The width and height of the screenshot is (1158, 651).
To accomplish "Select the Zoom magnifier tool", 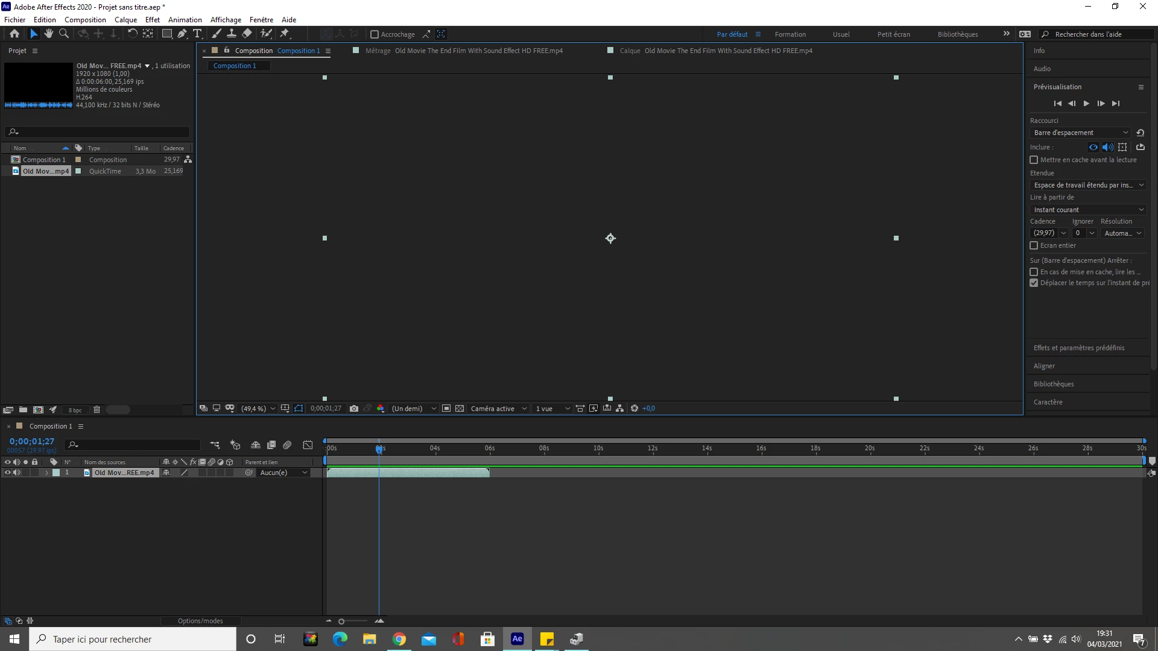I will pos(64,34).
